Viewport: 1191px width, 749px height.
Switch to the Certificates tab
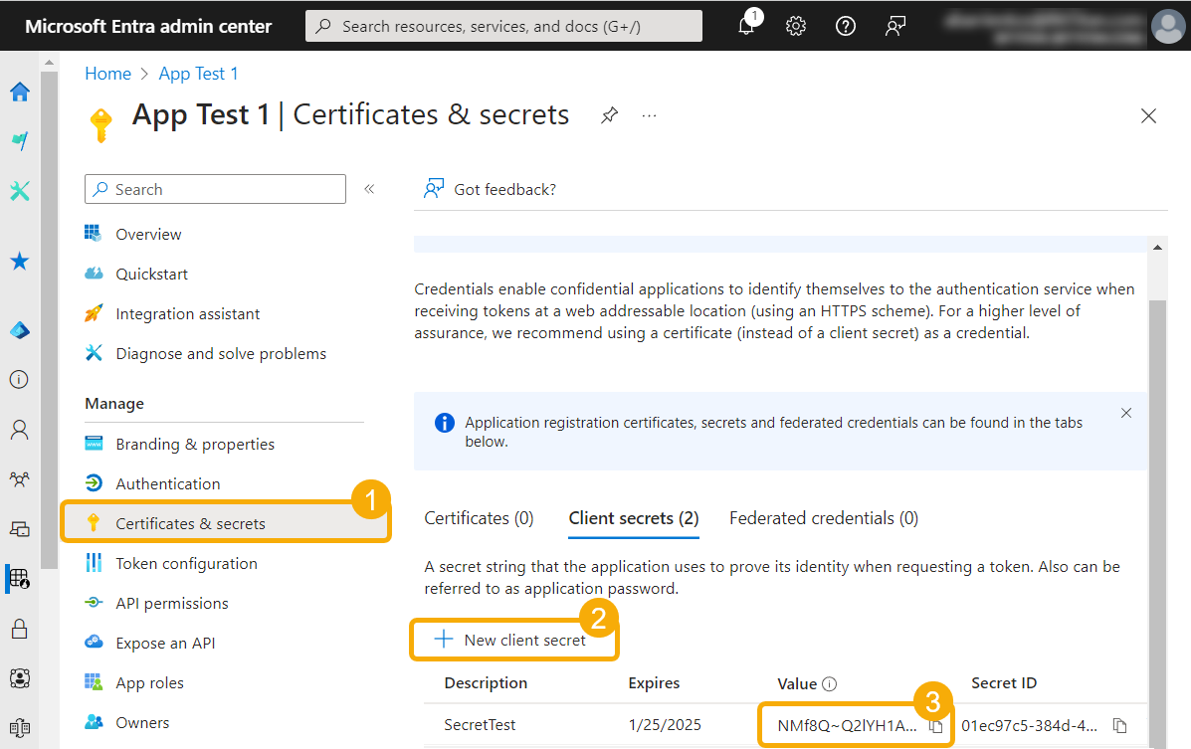coord(479,517)
